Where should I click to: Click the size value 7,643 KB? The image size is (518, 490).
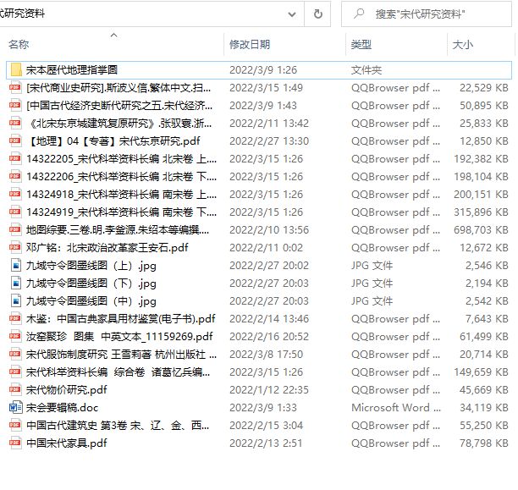487,319
